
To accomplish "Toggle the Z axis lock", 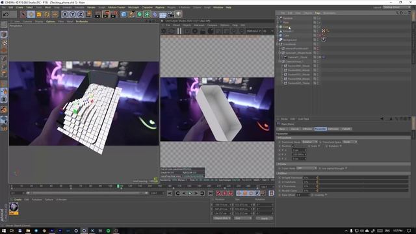I will tap(81, 14).
